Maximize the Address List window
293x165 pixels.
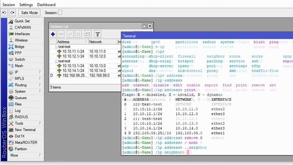coord(144,26)
